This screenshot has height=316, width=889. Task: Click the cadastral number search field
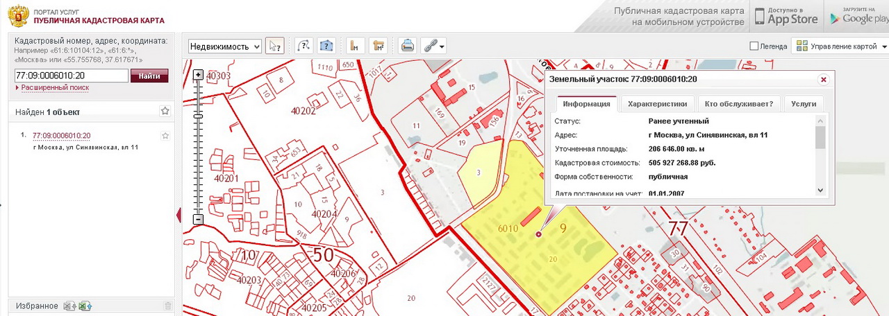point(71,76)
